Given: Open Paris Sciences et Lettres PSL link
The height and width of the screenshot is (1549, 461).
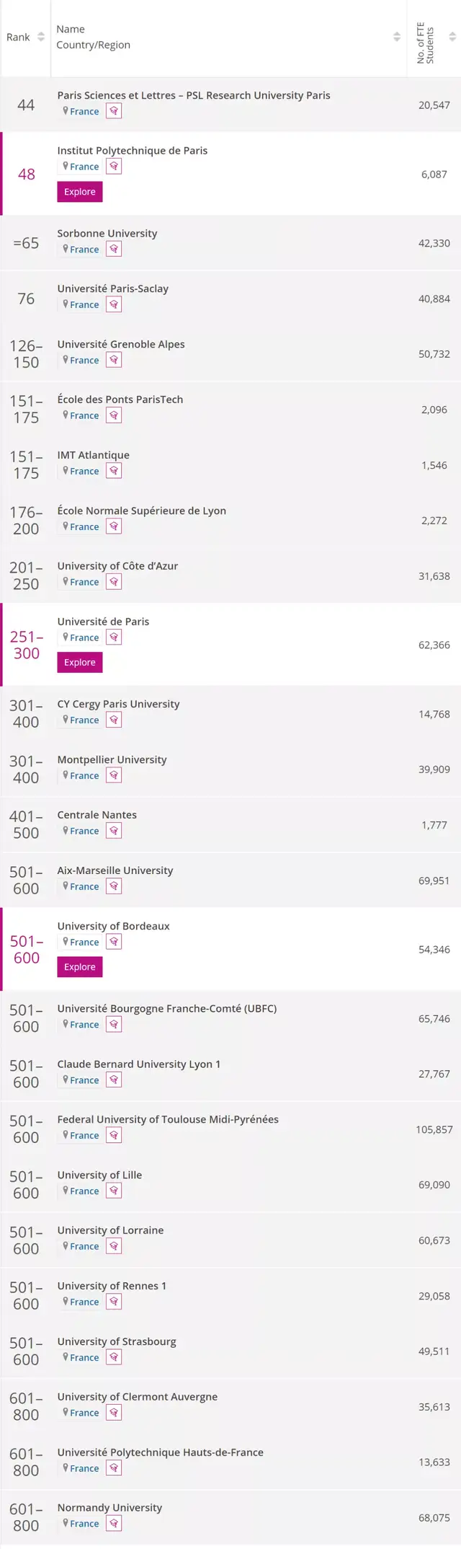Looking at the screenshot, I should [x=194, y=95].
